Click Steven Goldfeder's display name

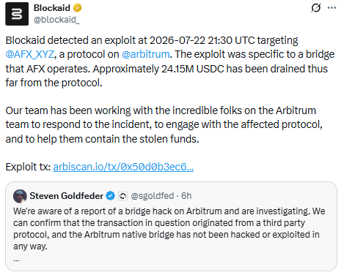click(66, 196)
